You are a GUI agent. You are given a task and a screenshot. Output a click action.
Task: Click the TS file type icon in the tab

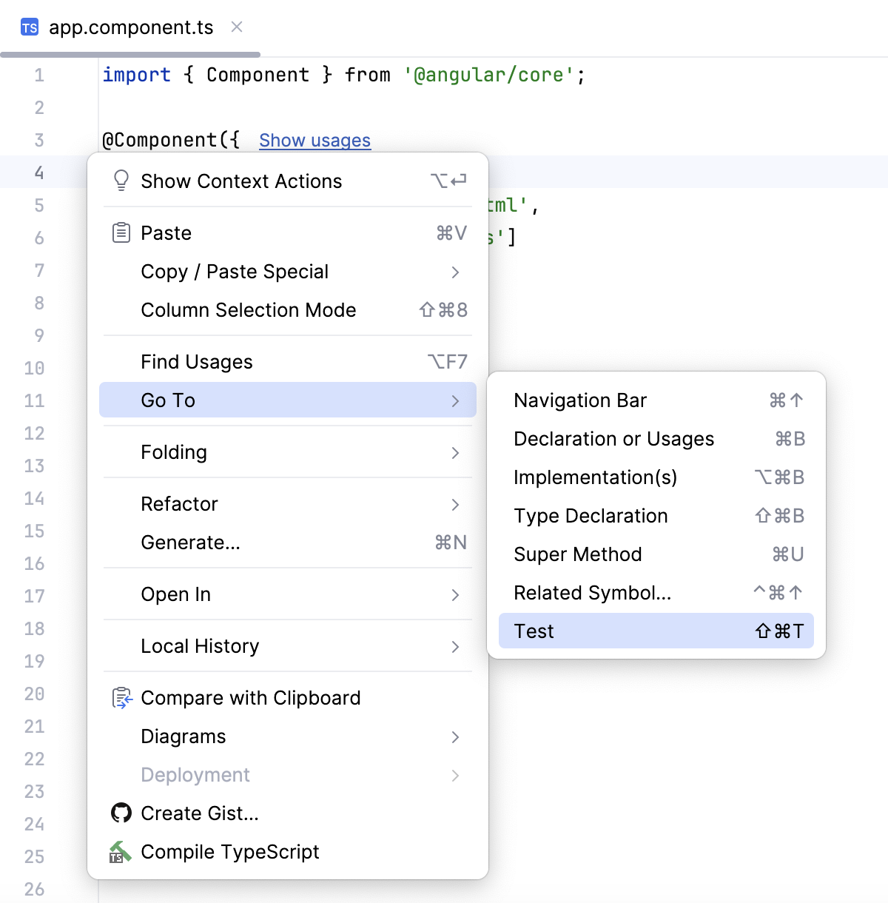coord(28,27)
